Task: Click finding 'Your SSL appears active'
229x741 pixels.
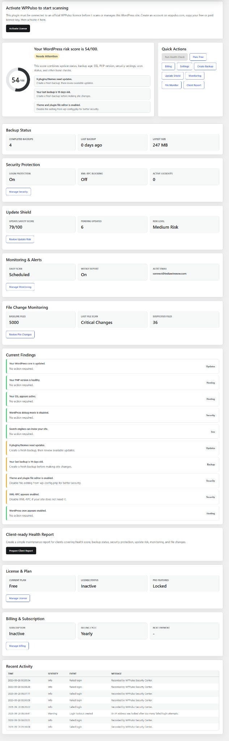Action: (113, 399)
